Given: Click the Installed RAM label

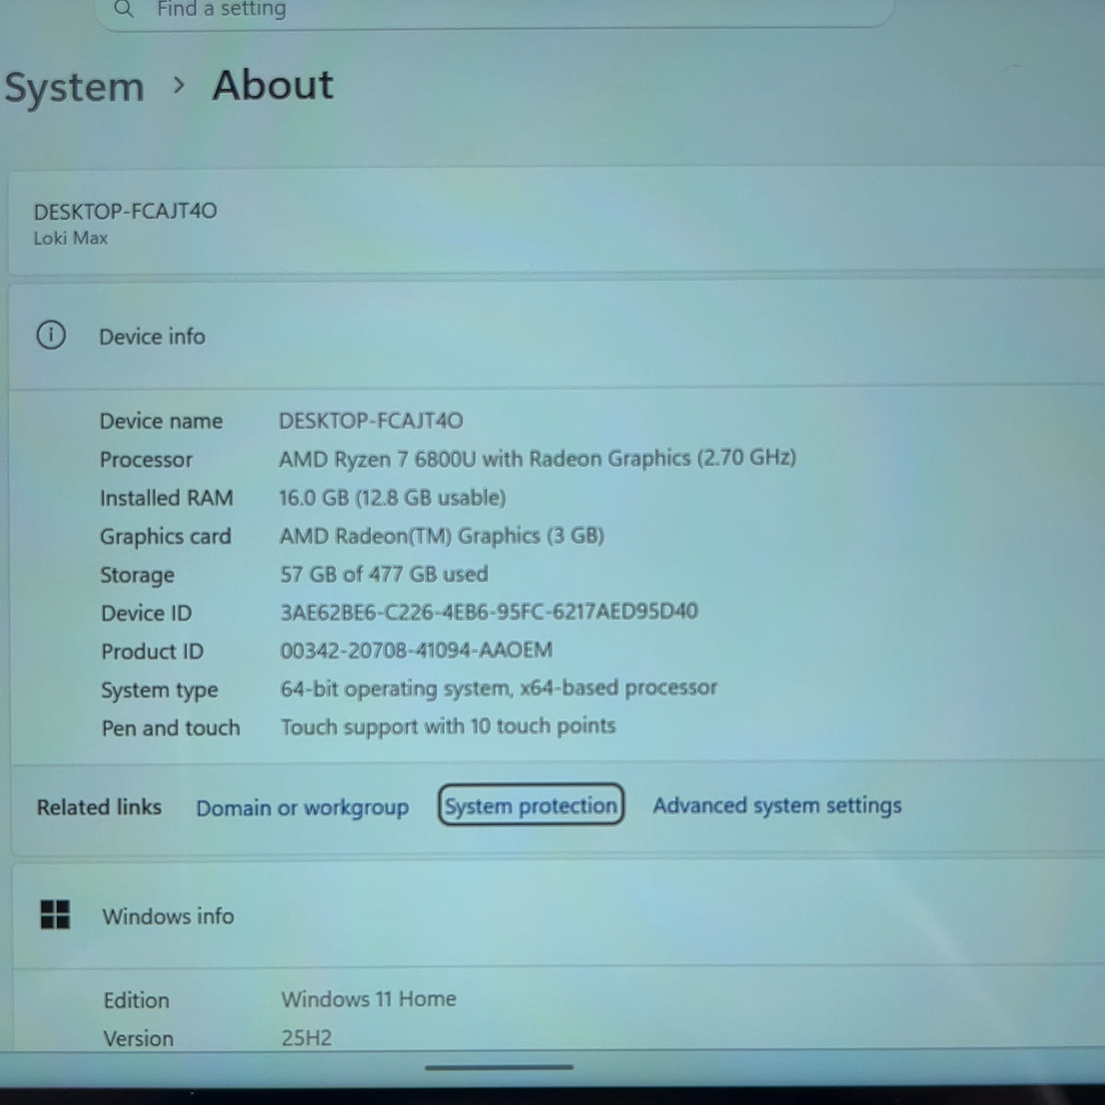Looking at the screenshot, I should tap(167, 498).
